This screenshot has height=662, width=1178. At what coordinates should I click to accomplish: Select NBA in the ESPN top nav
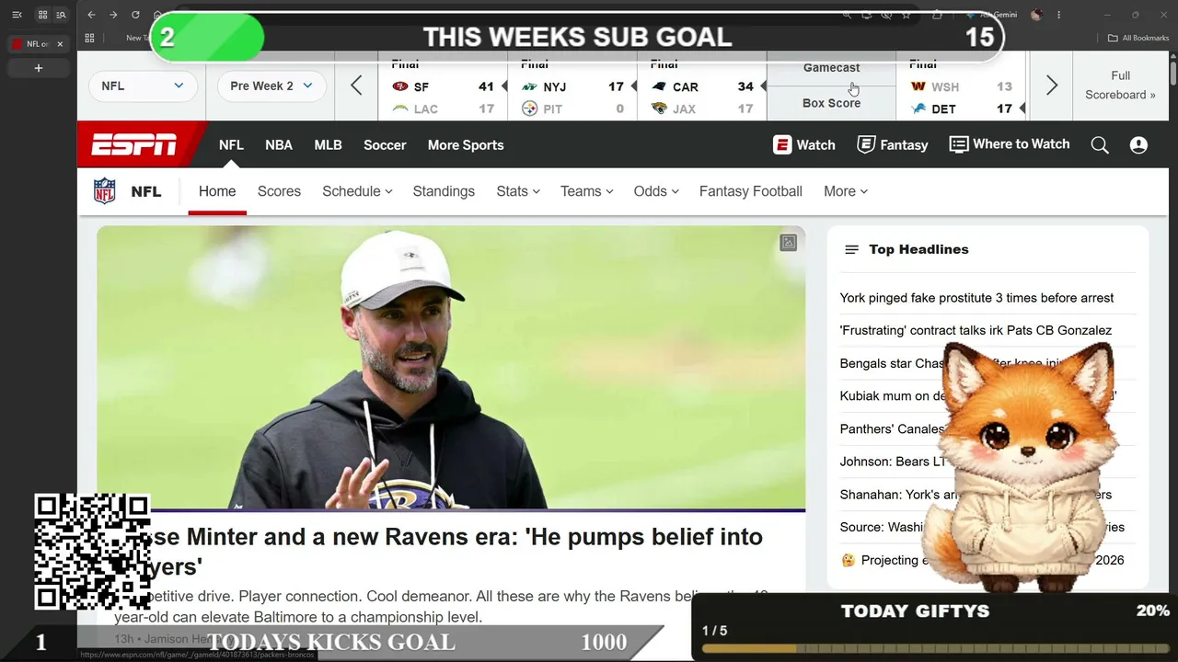click(x=279, y=145)
